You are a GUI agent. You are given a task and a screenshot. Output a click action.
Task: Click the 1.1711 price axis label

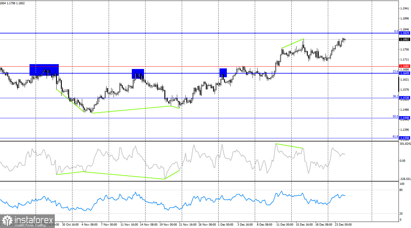pyautogui.click(x=404, y=59)
